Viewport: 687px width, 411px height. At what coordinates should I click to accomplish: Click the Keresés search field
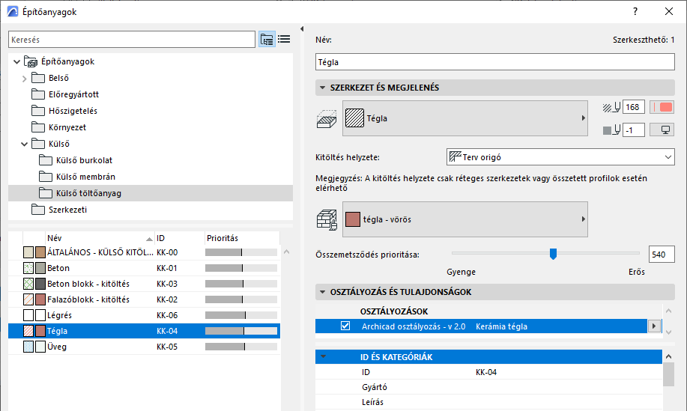pos(131,40)
